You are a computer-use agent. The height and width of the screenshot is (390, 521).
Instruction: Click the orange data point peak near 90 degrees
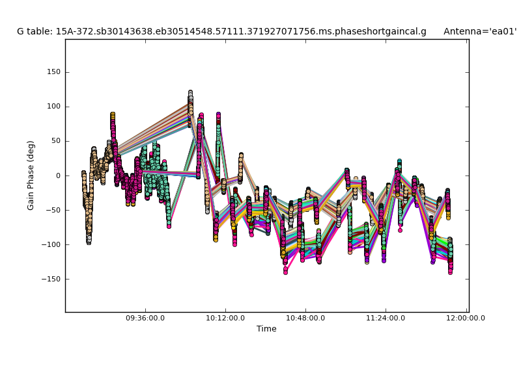(113, 115)
